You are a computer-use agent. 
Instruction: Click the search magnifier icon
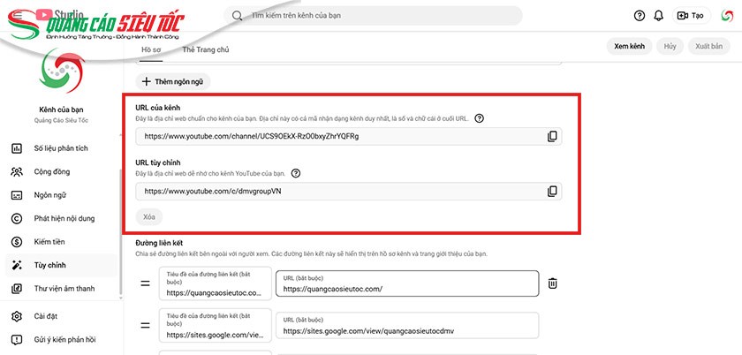click(x=237, y=15)
